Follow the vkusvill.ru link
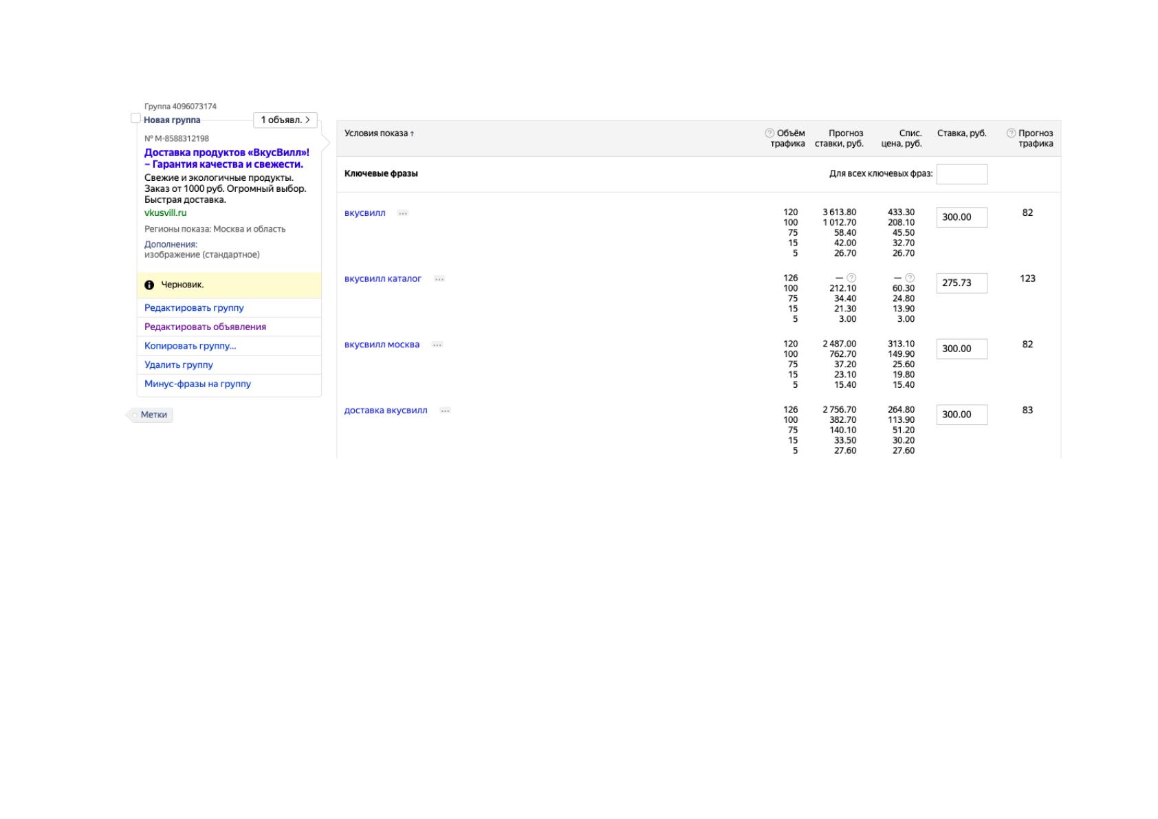Image resolution: width=1158 pixels, height=819 pixels. (x=165, y=213)
